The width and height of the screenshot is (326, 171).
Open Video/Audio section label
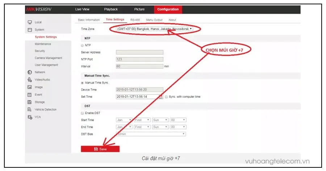click(42, 80)
